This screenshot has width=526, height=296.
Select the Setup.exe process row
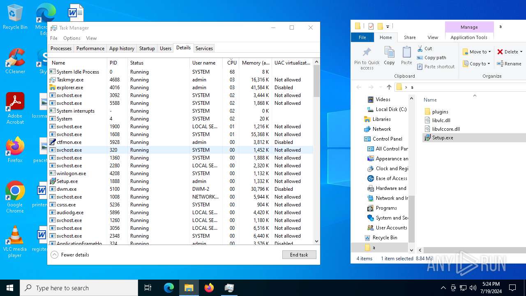67,181
